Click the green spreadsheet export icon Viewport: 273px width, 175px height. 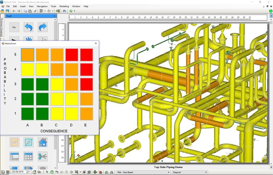(58, 11)
